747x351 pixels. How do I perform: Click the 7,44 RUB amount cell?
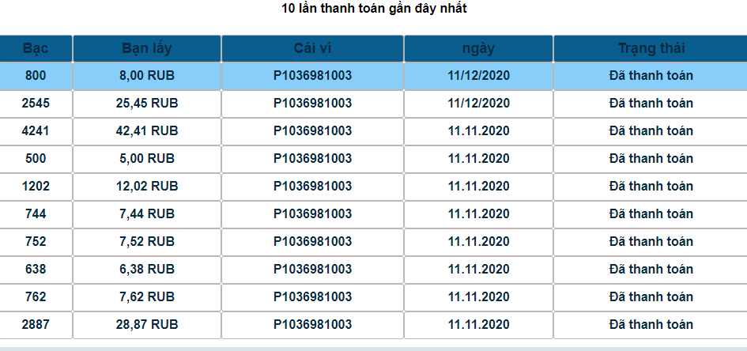[147, 214]
